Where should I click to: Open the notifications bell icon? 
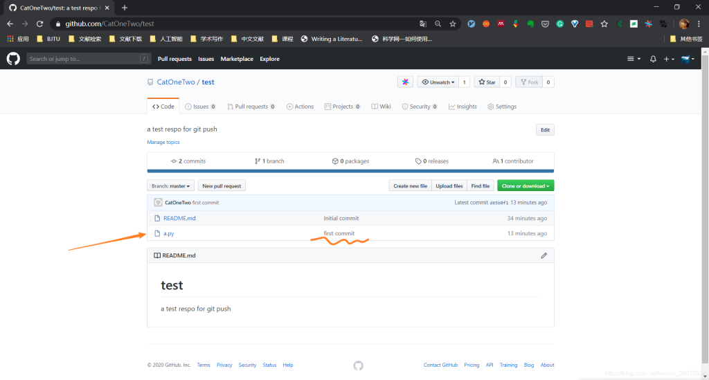[653, 59]
